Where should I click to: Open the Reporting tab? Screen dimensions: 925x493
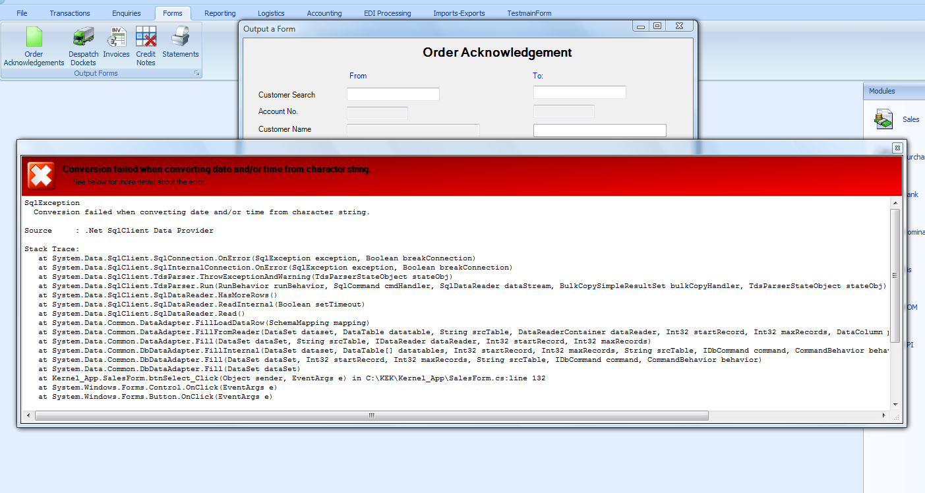[220, 13]
